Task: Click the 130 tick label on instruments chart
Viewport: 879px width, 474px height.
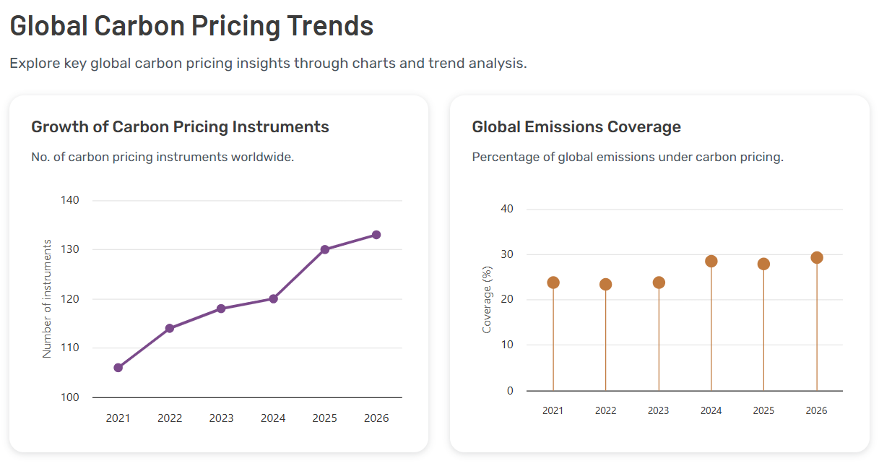Action: (x=71, y=249)
